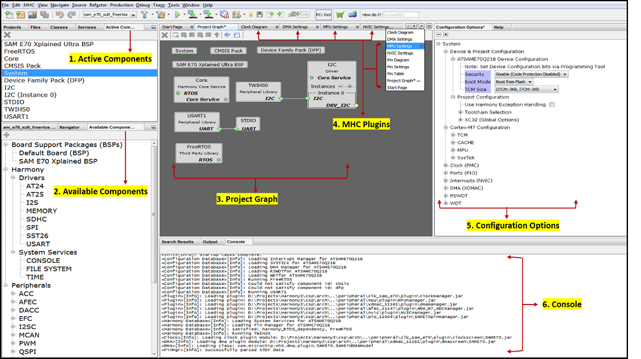This screenshot has width=641, height=359.
Task: Click the collapse-all minus icon in Configuration Options
Action: 439,34
